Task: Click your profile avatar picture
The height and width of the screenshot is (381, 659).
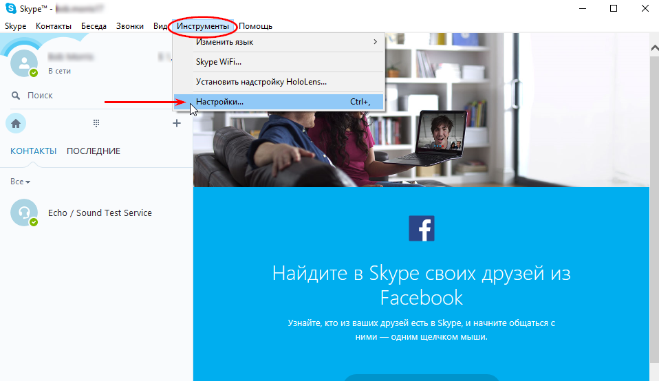Action: [24, 63]
